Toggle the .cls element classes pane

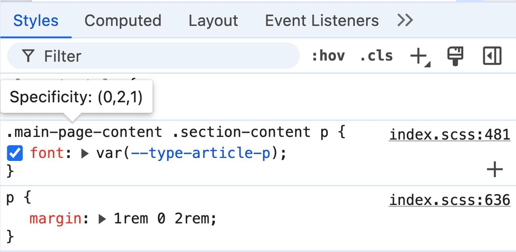tap(376, 56)
